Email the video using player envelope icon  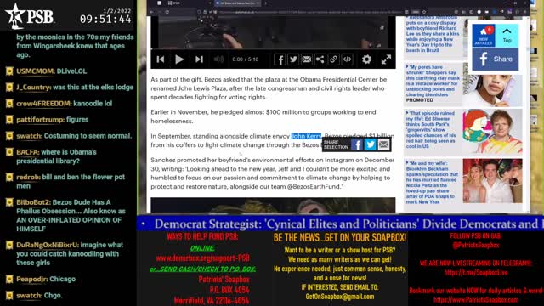click(307, 59)
